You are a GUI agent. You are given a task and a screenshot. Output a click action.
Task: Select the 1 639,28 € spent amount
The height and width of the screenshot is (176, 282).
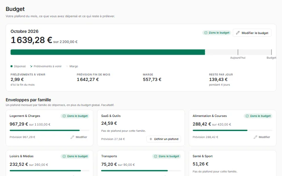(31, 40)
